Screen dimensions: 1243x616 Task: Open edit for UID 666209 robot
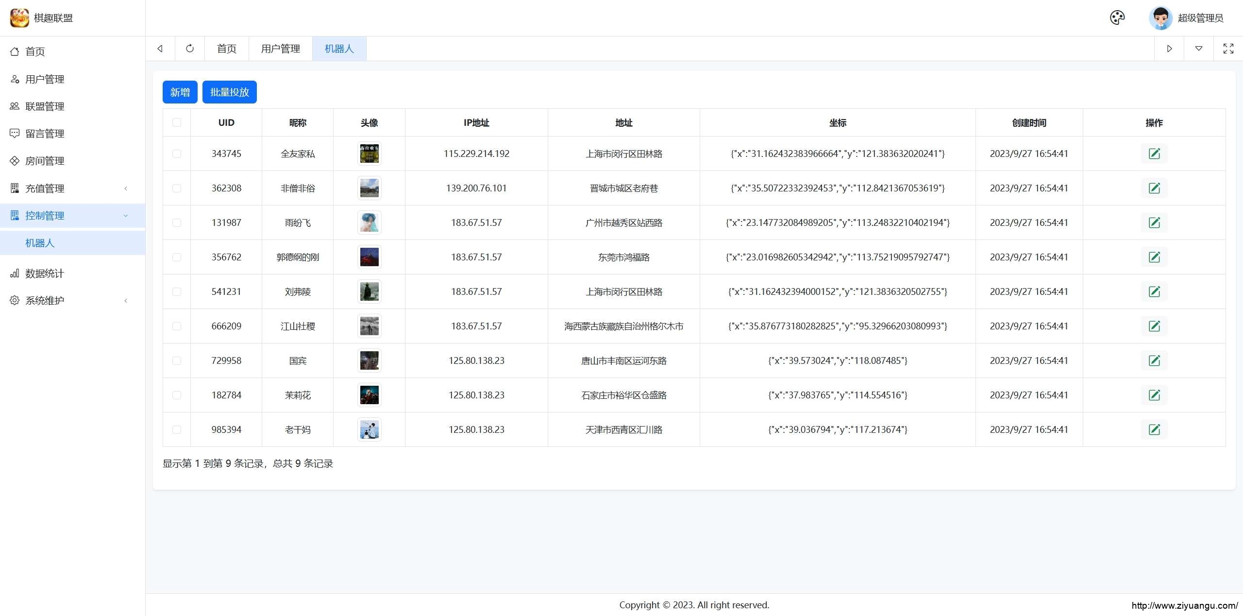[1154, 326]
